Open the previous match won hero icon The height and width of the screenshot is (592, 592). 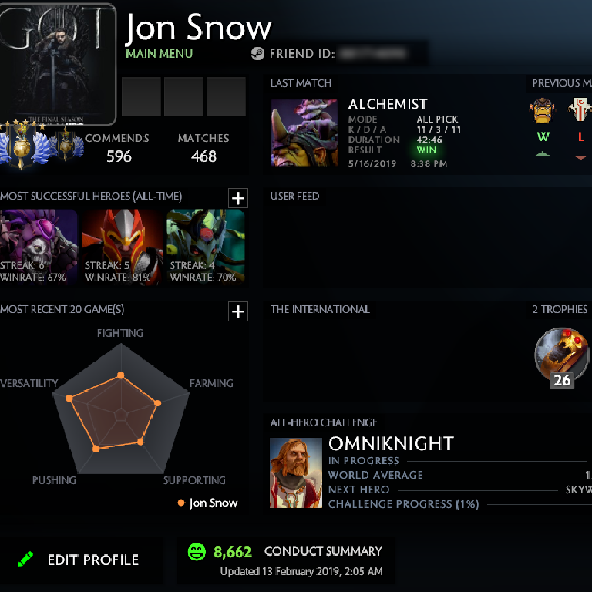542,111
